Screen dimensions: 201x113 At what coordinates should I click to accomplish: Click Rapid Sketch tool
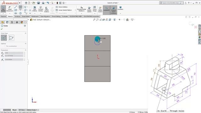point(100,10)
